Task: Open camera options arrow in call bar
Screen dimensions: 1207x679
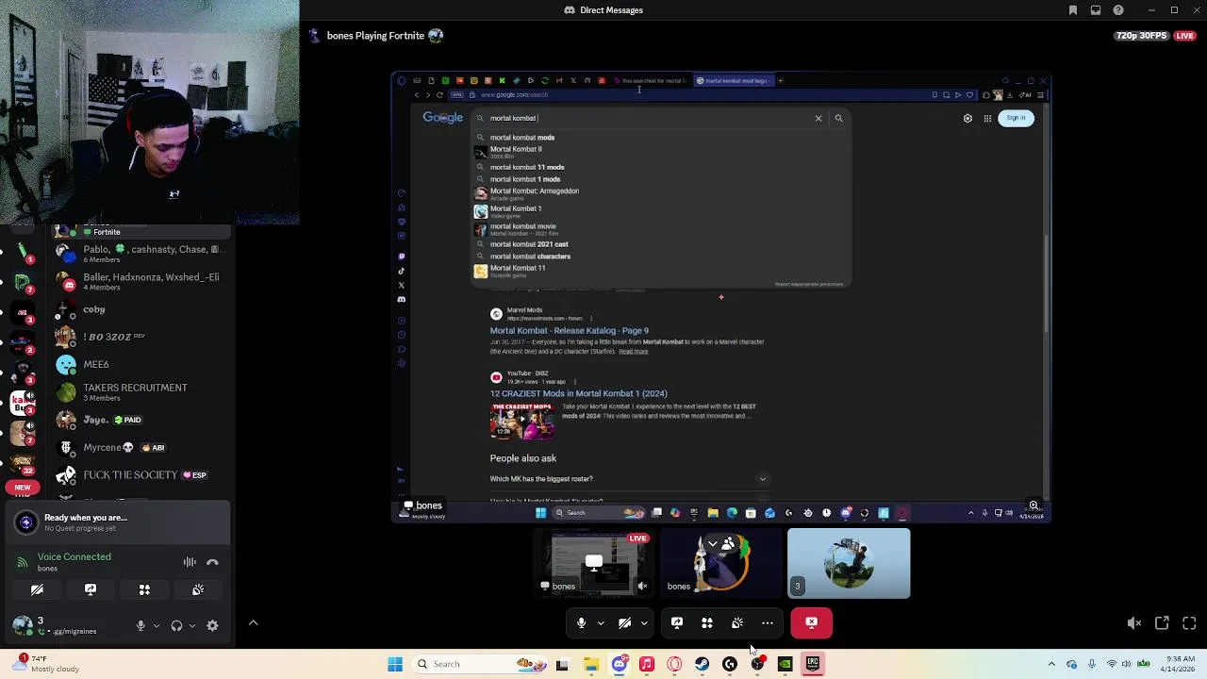Action: coord(644,622)
